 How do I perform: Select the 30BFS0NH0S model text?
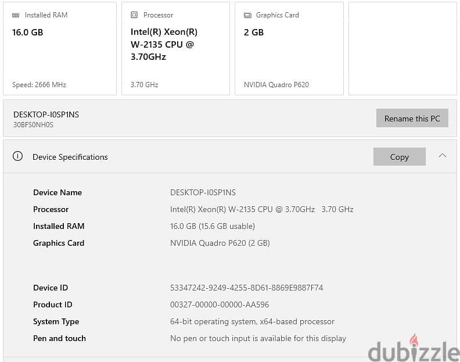pos(34,125)
